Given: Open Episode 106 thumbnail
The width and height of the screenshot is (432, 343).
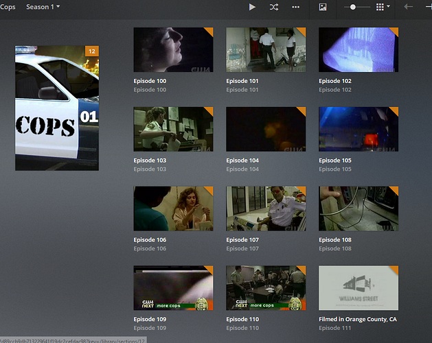Looking at the screenshot, I should point(173,209).
